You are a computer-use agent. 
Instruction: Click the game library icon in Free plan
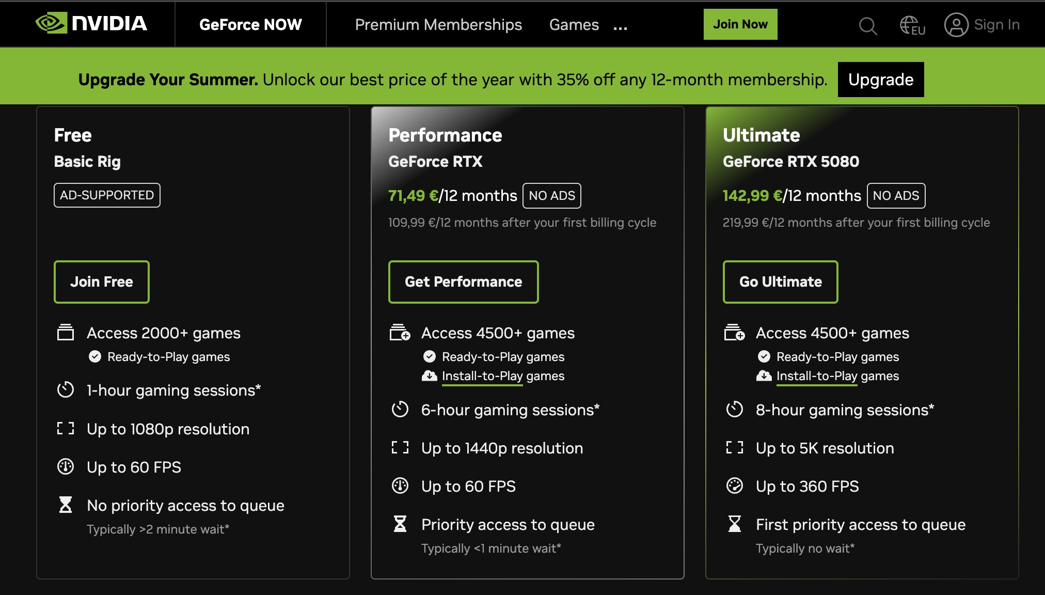(x=66, y=333)
